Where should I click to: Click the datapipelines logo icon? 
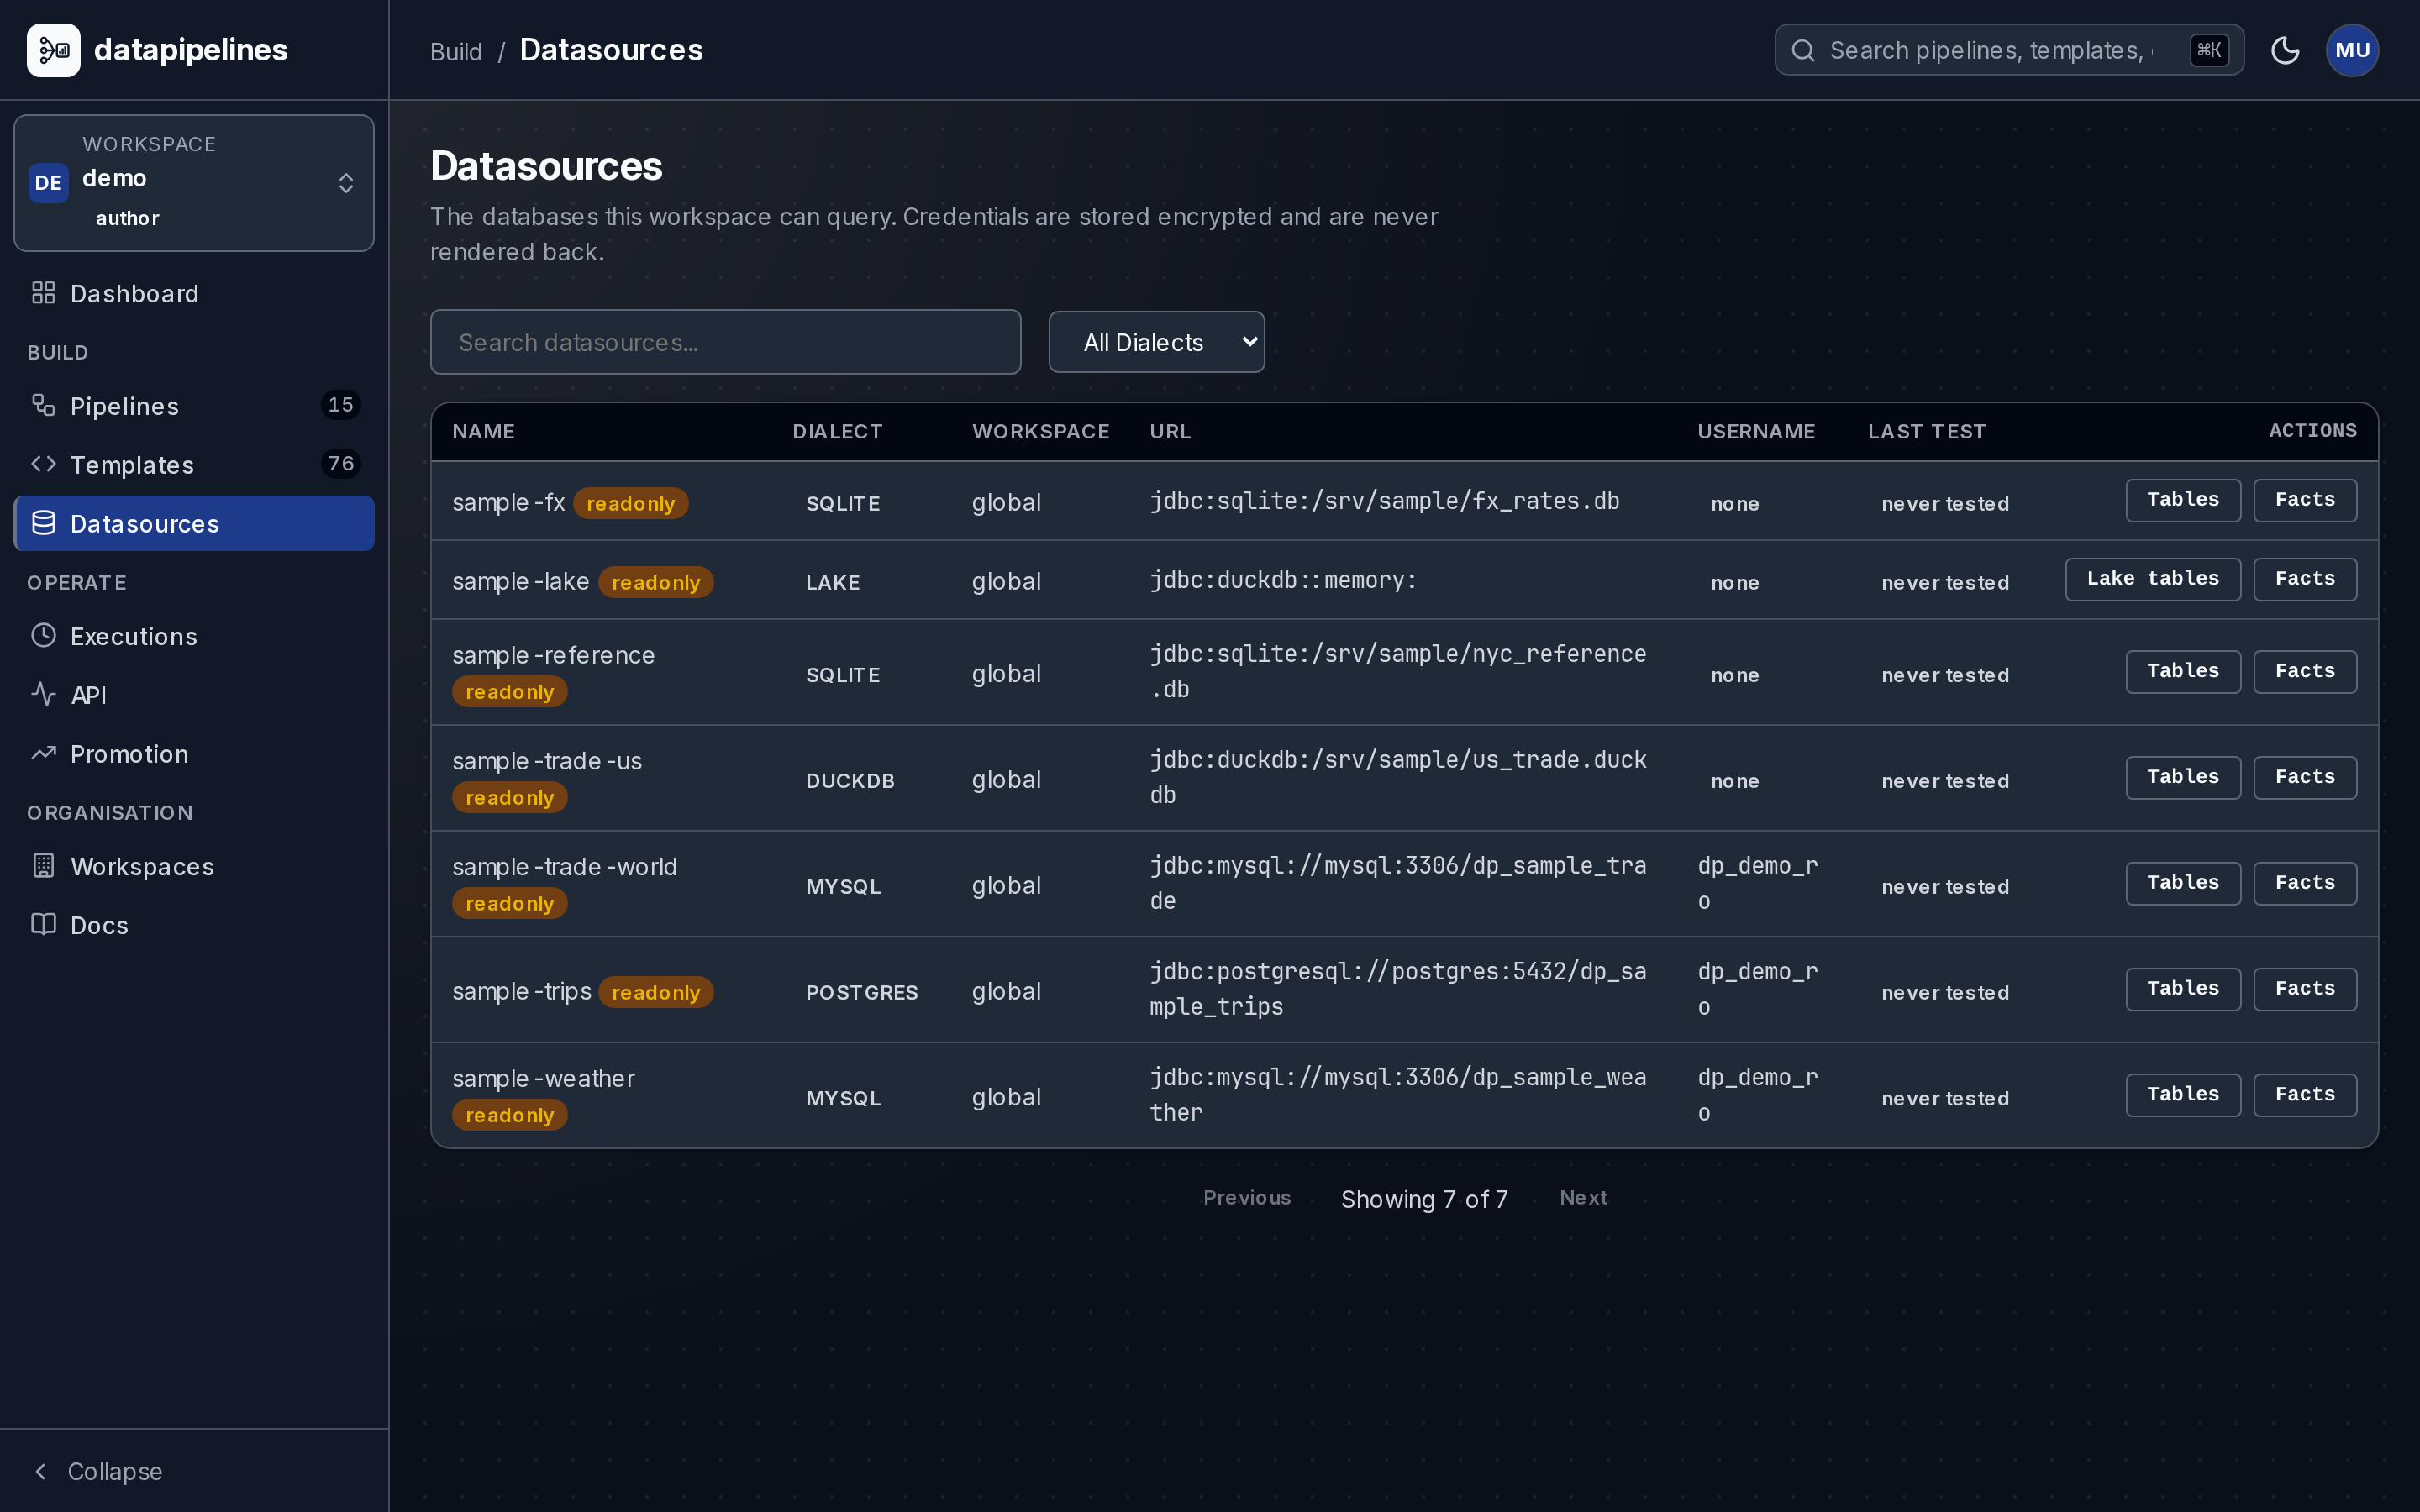coord(53,50)
